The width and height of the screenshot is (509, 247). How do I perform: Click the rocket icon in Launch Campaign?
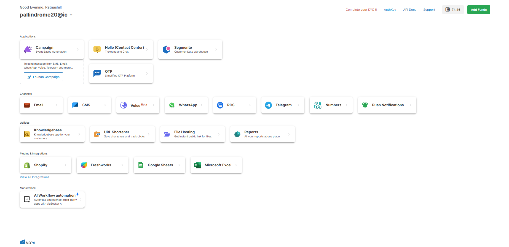pos(29,77)
